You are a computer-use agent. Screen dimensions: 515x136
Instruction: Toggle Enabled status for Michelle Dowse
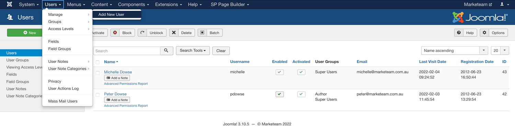[x=279, y=72]
